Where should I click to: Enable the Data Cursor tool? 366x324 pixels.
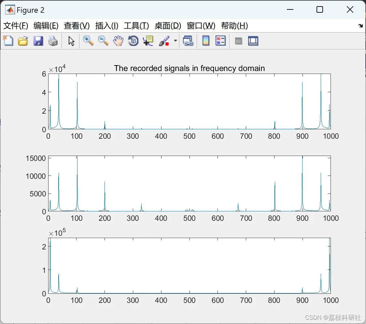tap(148, 41)
